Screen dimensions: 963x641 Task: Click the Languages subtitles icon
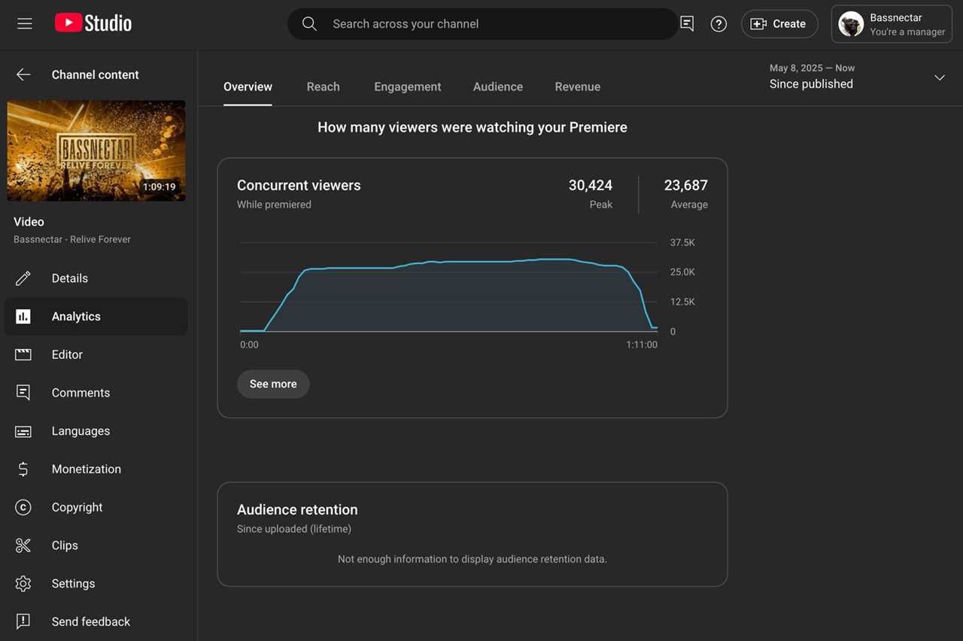click(23, 431)
